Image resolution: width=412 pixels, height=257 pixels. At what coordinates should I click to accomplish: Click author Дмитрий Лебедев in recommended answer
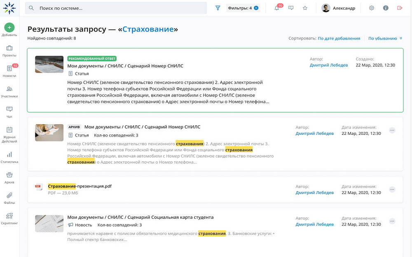coord(329,65)
